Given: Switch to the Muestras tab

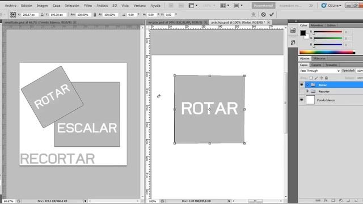Looking at the screenshot, I should tap(316, 25).
